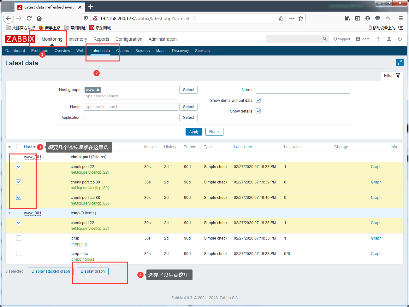
Task: Open the page actions ellipsis menu
Action: tap(292, 18)
